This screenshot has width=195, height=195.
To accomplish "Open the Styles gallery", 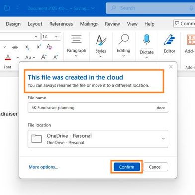I will pyautogui.click(x=101, y=46).
